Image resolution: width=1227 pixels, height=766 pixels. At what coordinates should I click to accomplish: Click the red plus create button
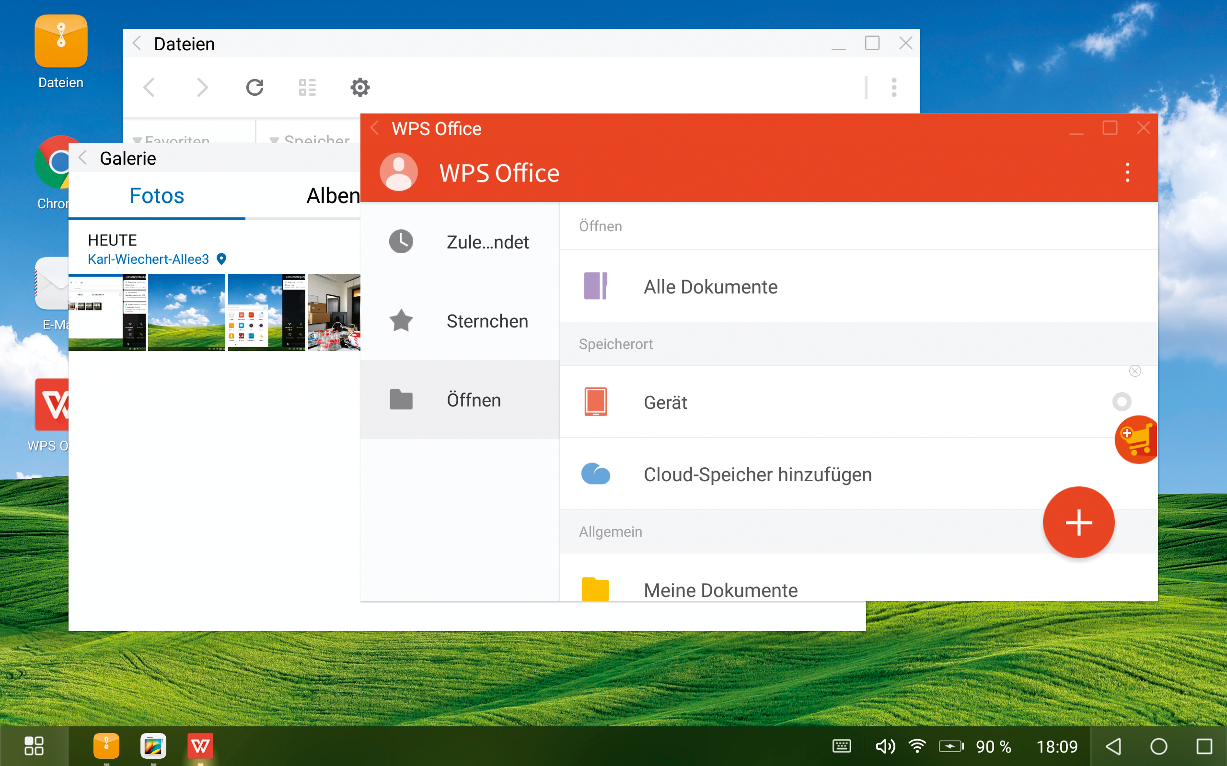tap(1078, 522)
